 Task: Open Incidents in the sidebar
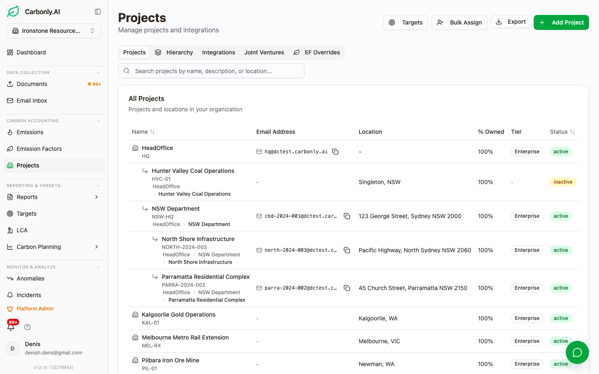tap(54, 295)
